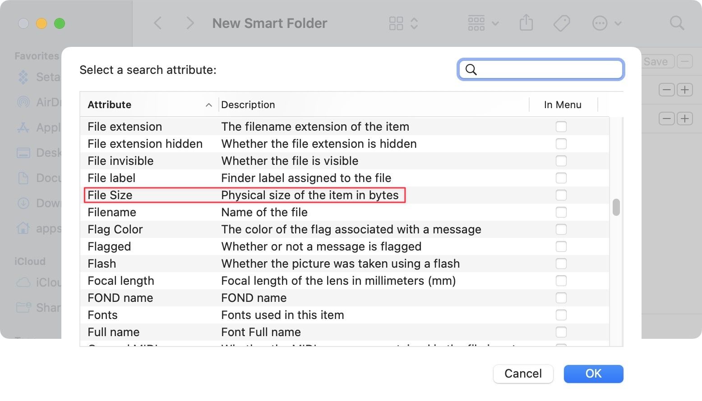Toggle sort order arrow on Attribute column

click(x=208, y=105)
